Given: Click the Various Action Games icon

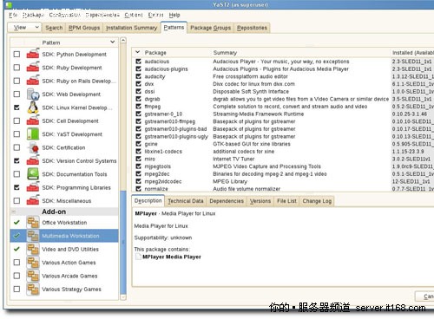Looking at the screenshot, I should [x=33, y=262].
